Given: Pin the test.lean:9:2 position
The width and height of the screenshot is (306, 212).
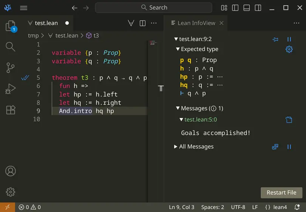Looking at the screenshot, I should pos(275,39).
